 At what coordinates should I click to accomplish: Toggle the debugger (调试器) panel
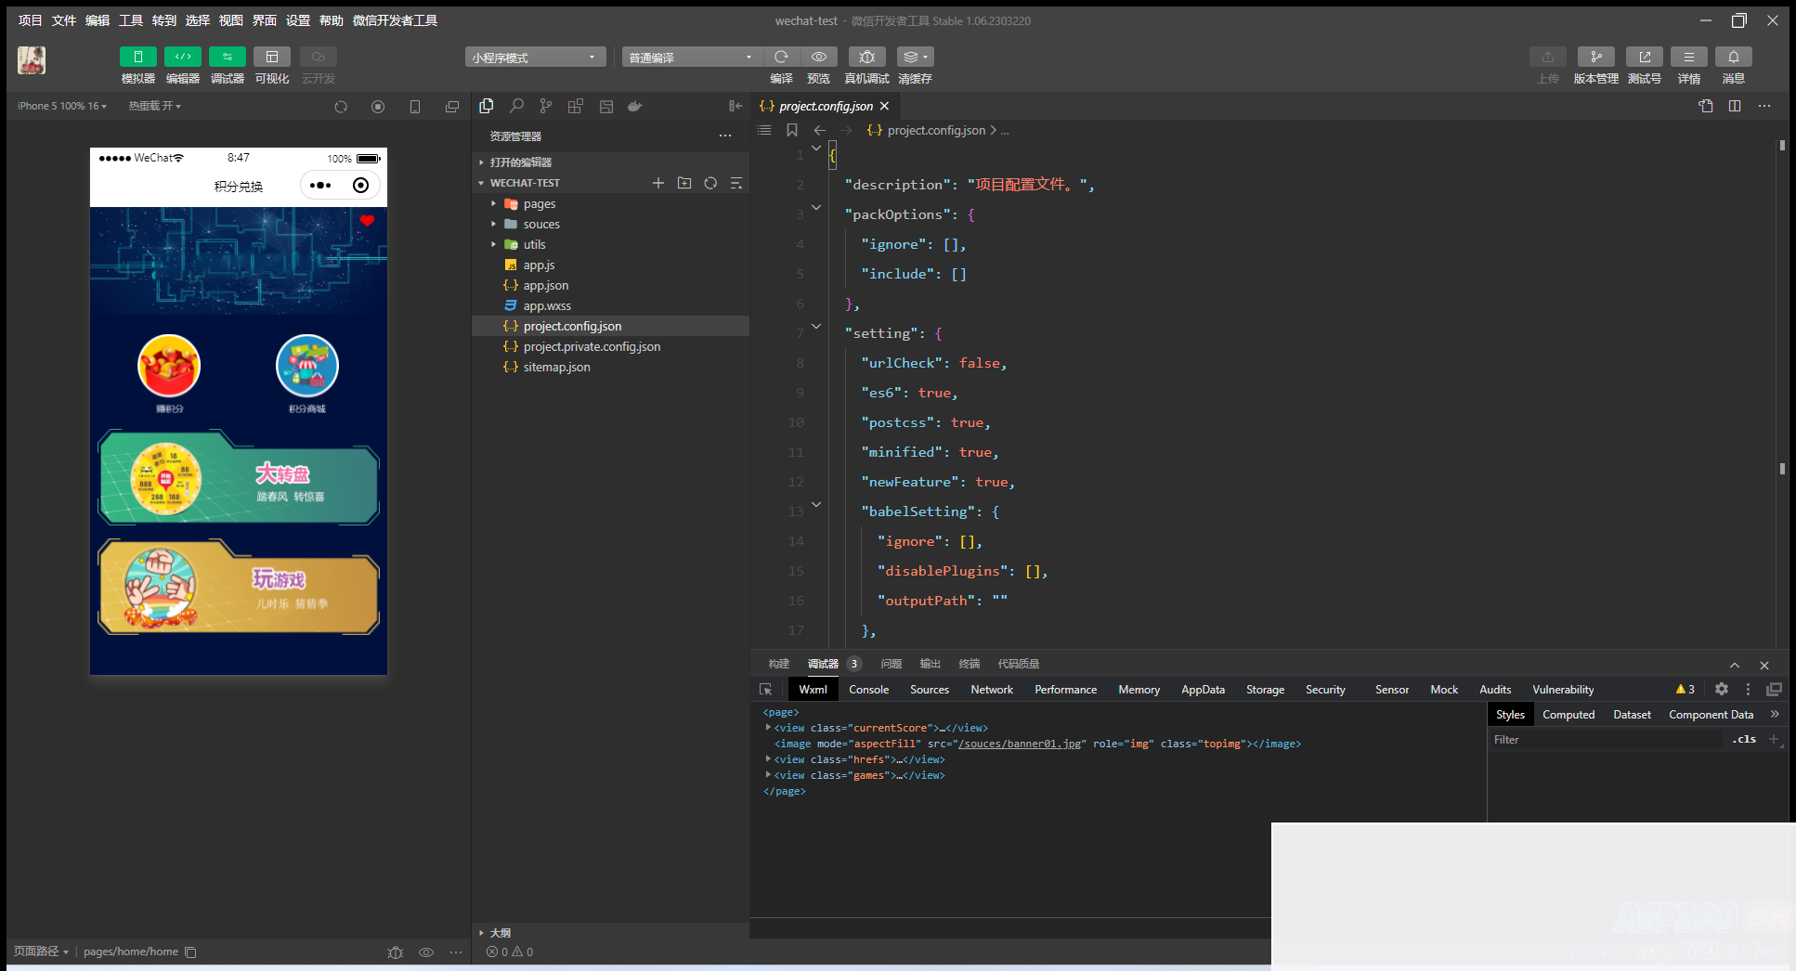click(x=227, y=58)
